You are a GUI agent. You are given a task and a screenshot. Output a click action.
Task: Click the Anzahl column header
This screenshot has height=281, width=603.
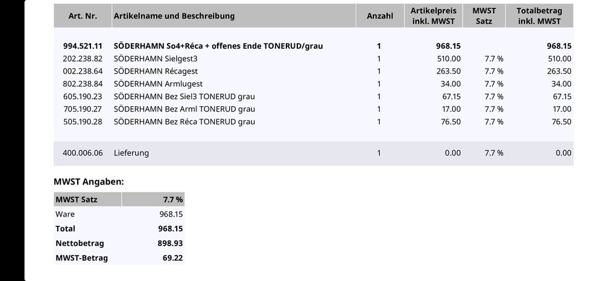point(380,16)
